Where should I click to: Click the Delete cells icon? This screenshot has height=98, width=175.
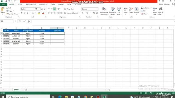tap(131, 9)
